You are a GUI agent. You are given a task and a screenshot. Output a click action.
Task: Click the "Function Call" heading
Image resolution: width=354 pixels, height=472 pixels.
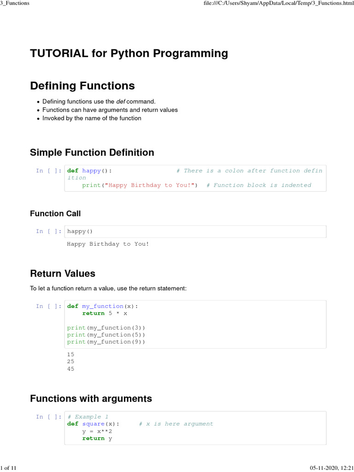pos(55,213)
